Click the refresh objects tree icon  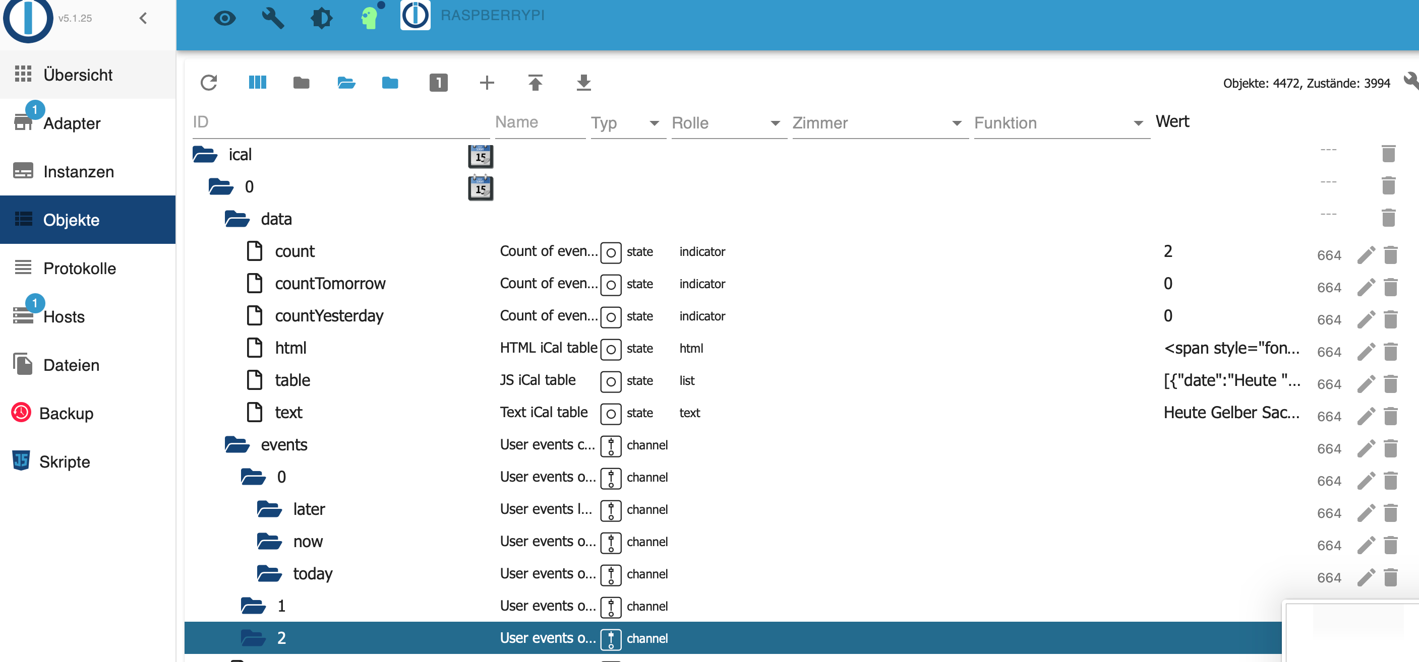(x=209, y=83)
